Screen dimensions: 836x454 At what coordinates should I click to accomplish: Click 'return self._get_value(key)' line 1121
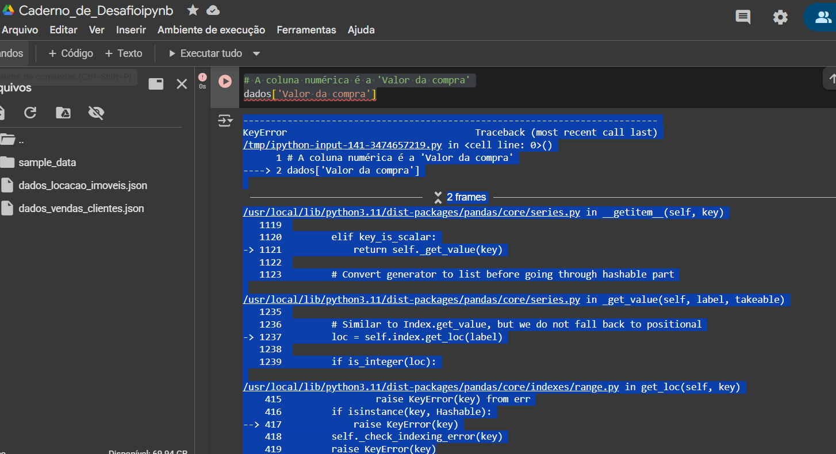[x=428, y=249]
